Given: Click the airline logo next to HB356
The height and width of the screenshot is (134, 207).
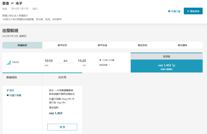Looking at the screenshot, I should coord(8,63).
